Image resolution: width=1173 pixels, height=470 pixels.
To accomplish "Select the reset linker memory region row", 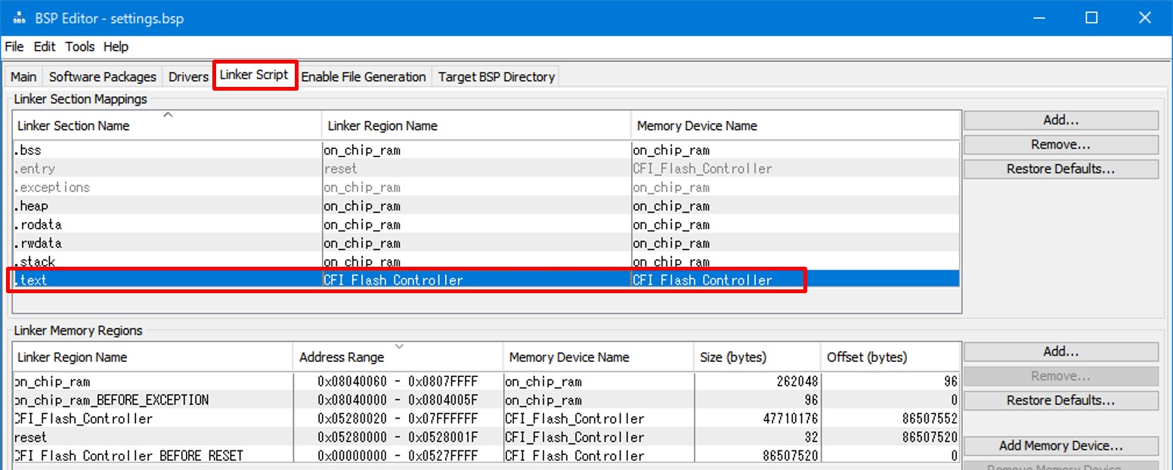I will coord(151,437).
